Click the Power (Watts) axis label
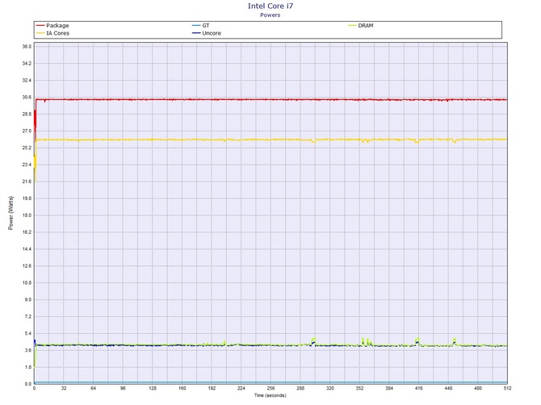 10,213
